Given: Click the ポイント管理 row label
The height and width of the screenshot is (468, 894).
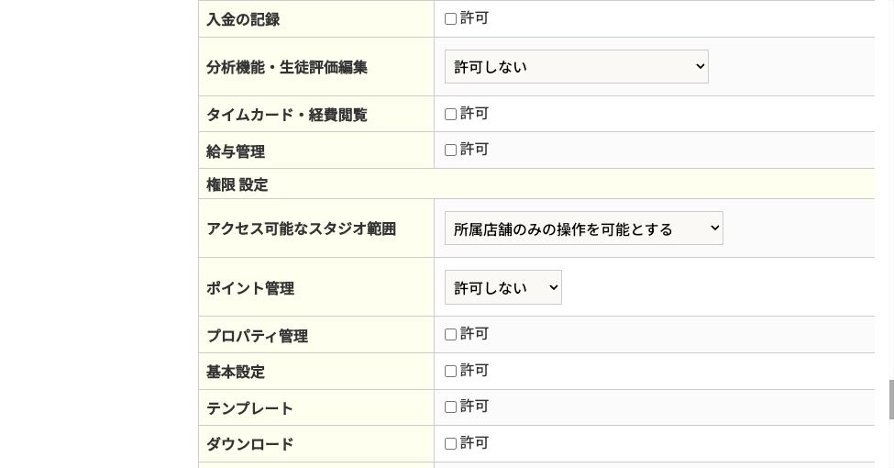Looking at the screenshot, I should pos(250,288).
